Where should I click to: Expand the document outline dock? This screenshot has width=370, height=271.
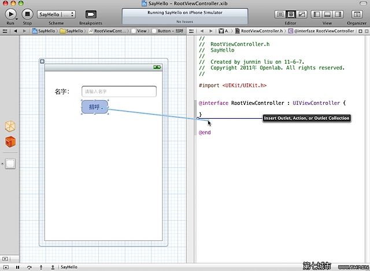point(5,259)
